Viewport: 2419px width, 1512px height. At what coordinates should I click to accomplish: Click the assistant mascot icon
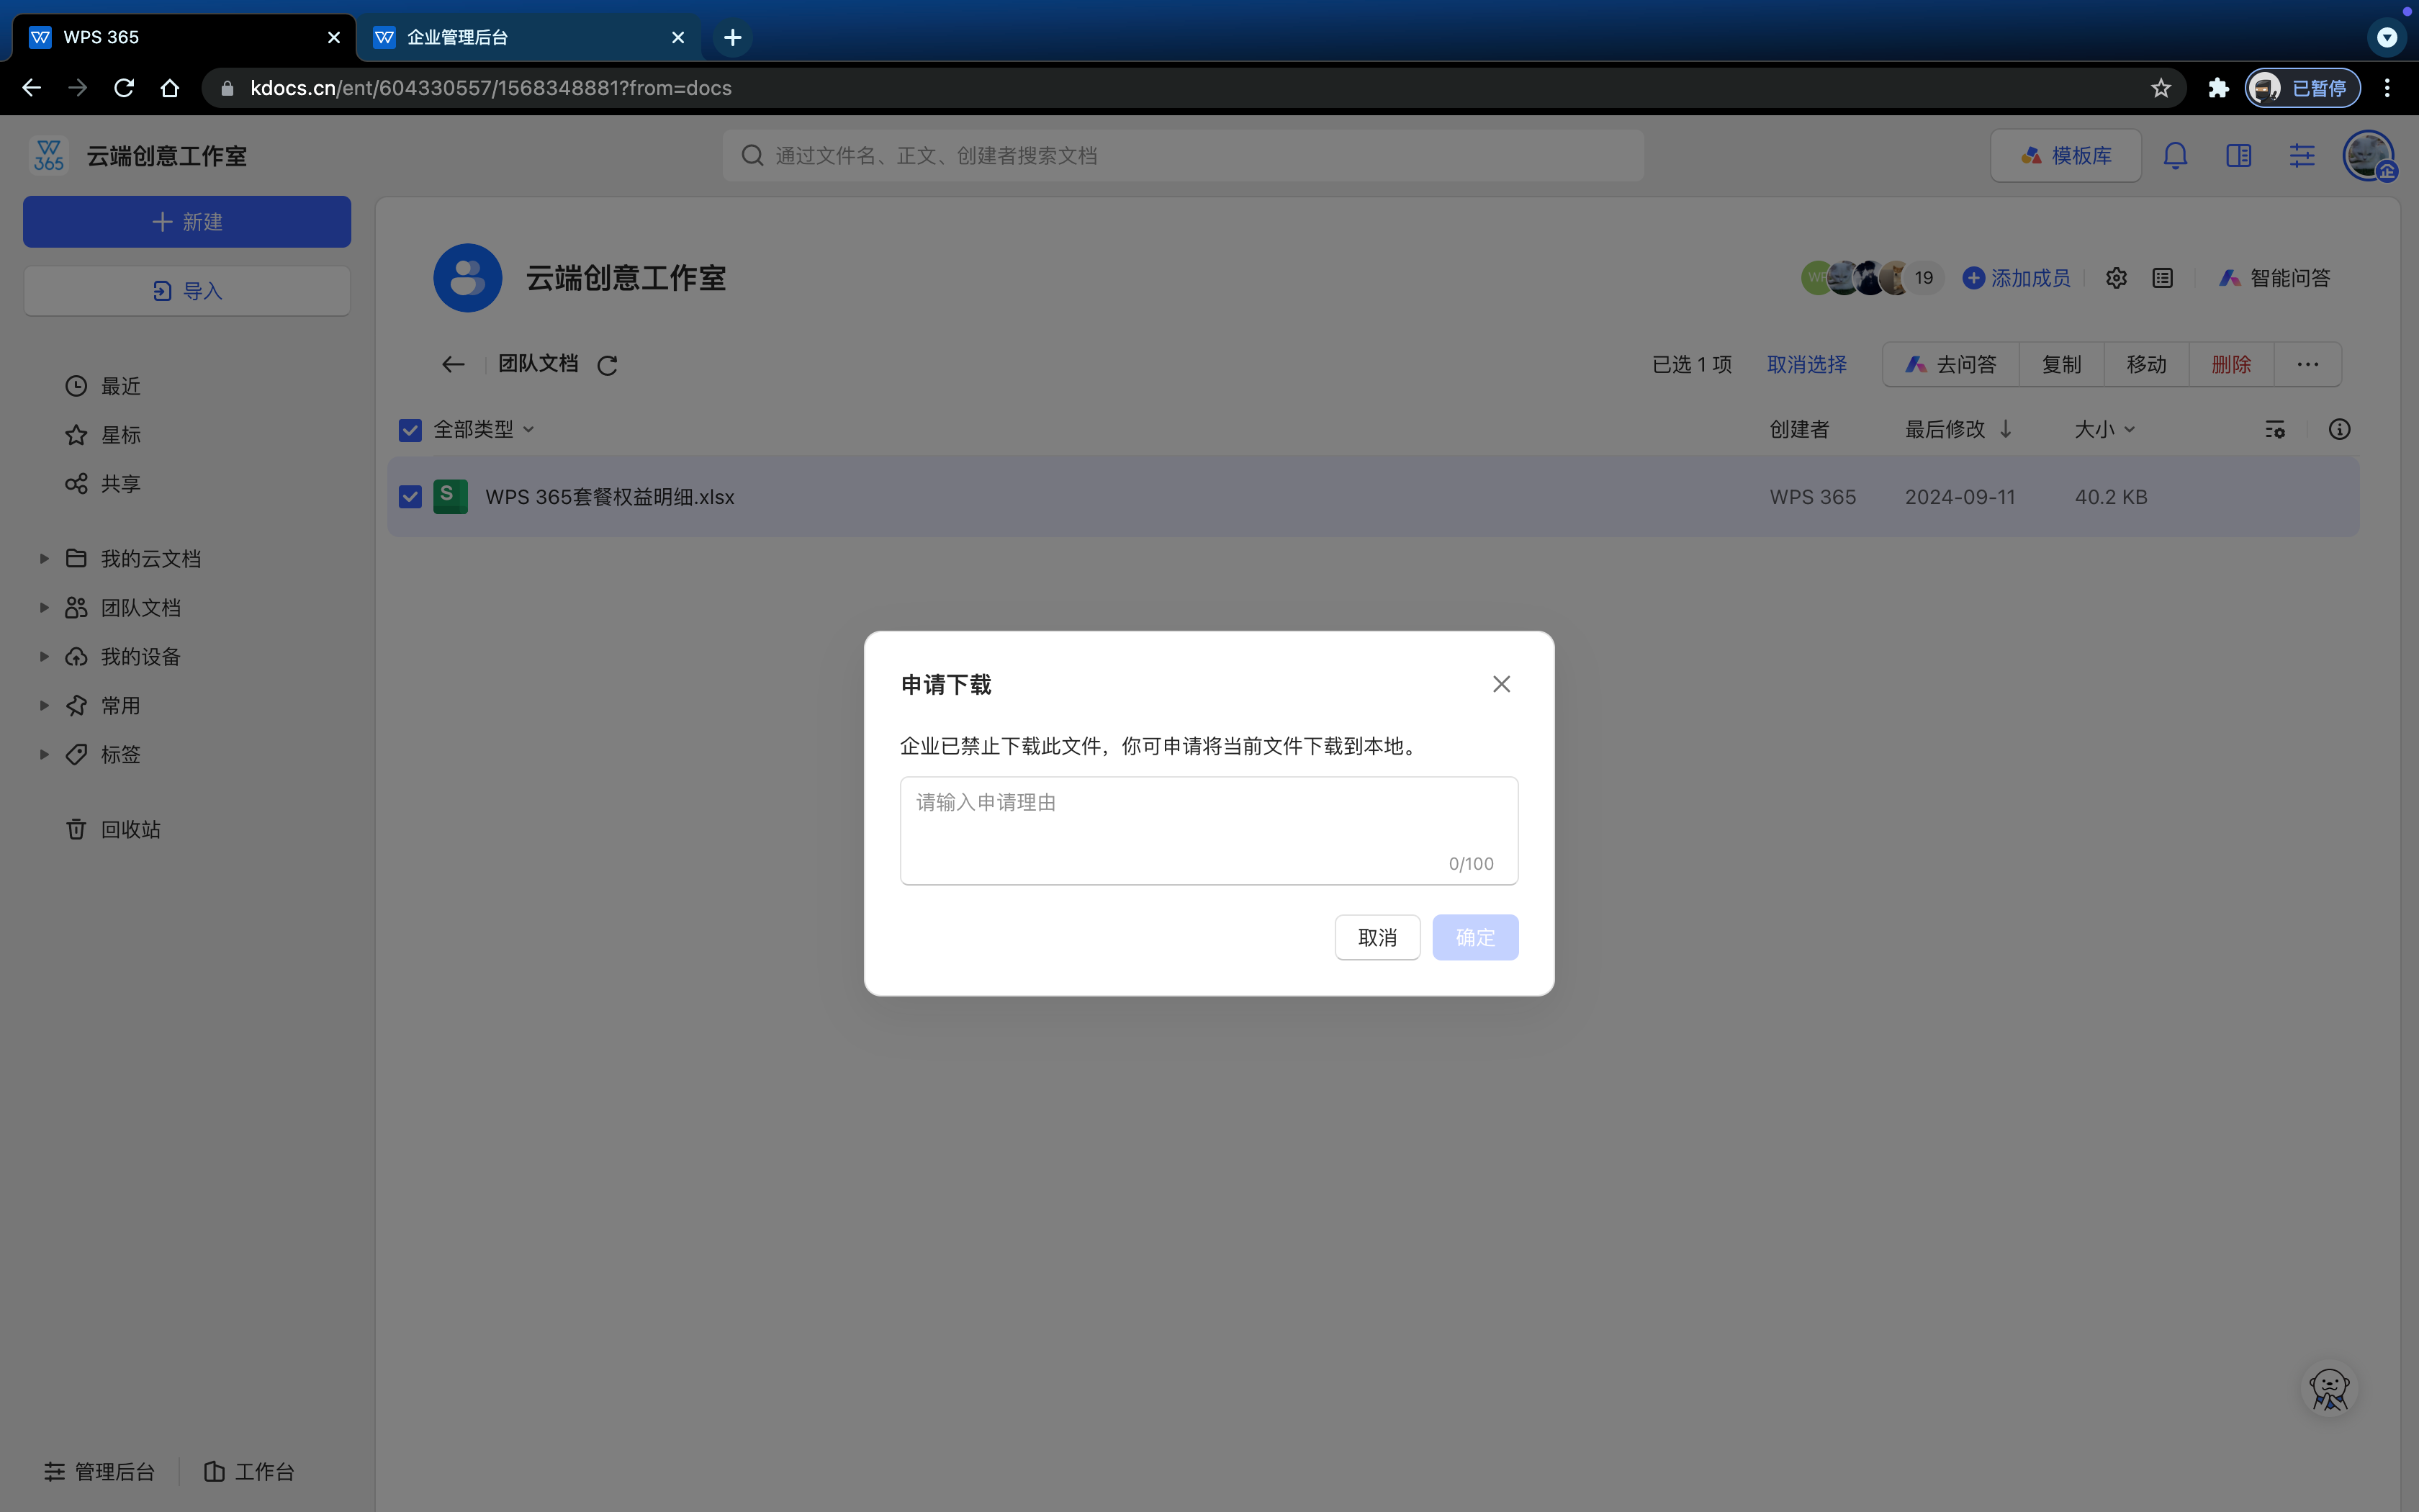(x=2329, y=1388)
